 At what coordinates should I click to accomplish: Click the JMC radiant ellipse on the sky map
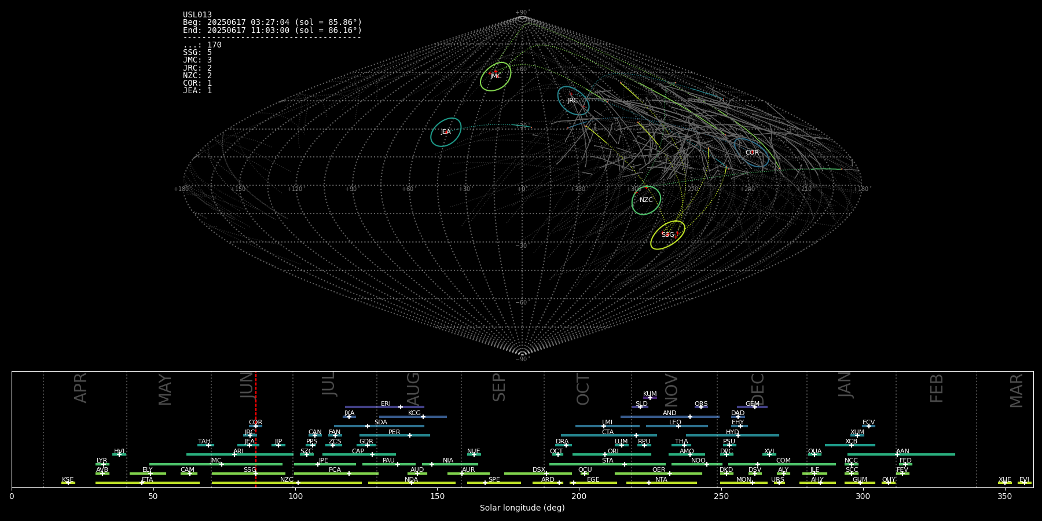(x=496, y=76)
